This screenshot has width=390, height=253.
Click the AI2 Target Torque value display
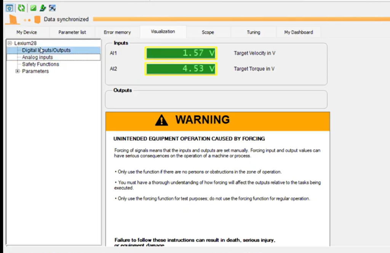[181, 69]
